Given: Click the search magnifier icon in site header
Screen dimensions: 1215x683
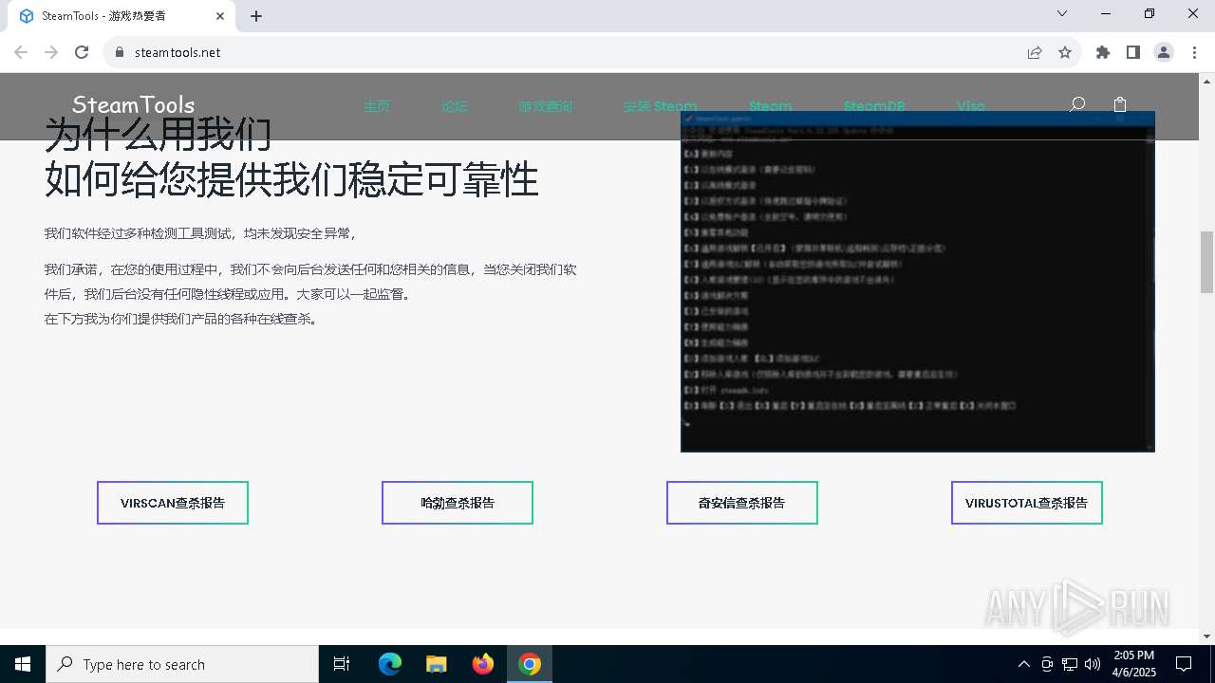Looking at the screenshot, I should pos(1076,105).
